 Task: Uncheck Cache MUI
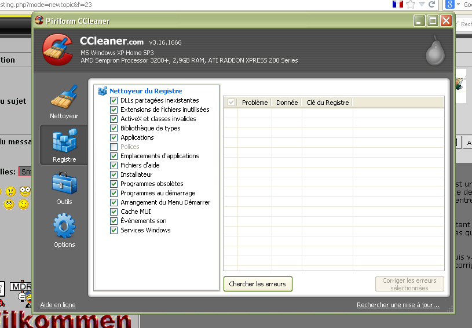pos(114,212)
